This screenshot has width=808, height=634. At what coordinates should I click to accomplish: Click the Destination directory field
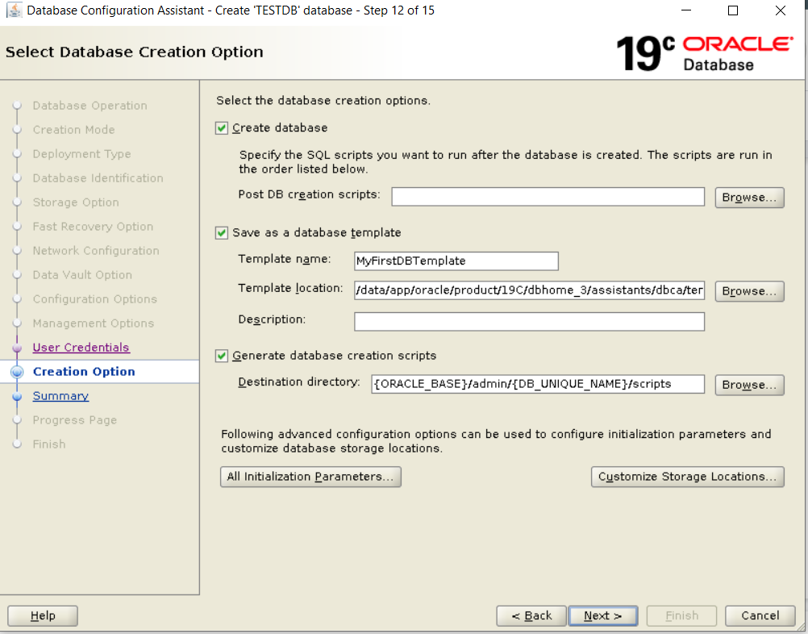point(538,384)
